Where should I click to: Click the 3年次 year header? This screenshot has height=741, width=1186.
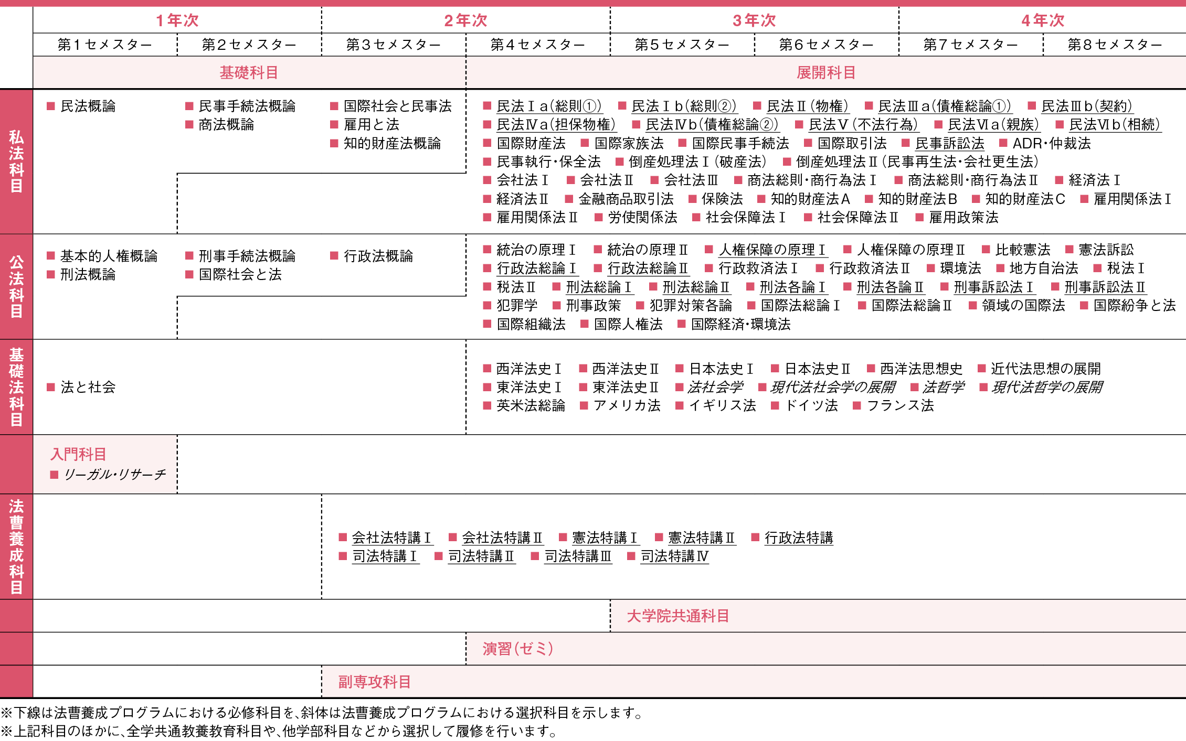(x=755, y=20)
